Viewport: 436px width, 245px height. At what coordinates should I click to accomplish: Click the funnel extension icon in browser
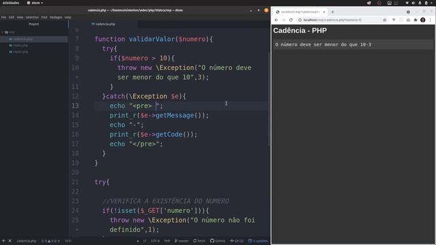[x=394, y=20]
